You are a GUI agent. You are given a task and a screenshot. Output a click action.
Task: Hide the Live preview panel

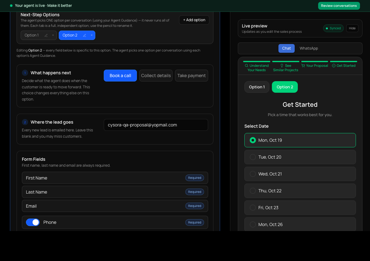[x=352, y=28]
